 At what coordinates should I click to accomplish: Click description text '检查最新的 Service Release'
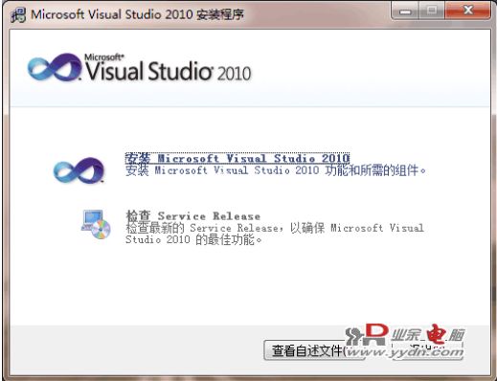pyautogui.click(x=202, y=228)
